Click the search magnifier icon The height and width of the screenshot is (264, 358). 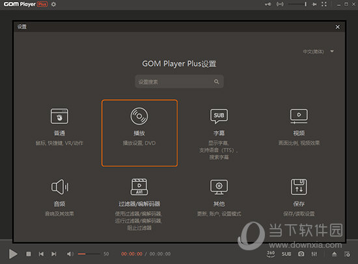point(217,81)
